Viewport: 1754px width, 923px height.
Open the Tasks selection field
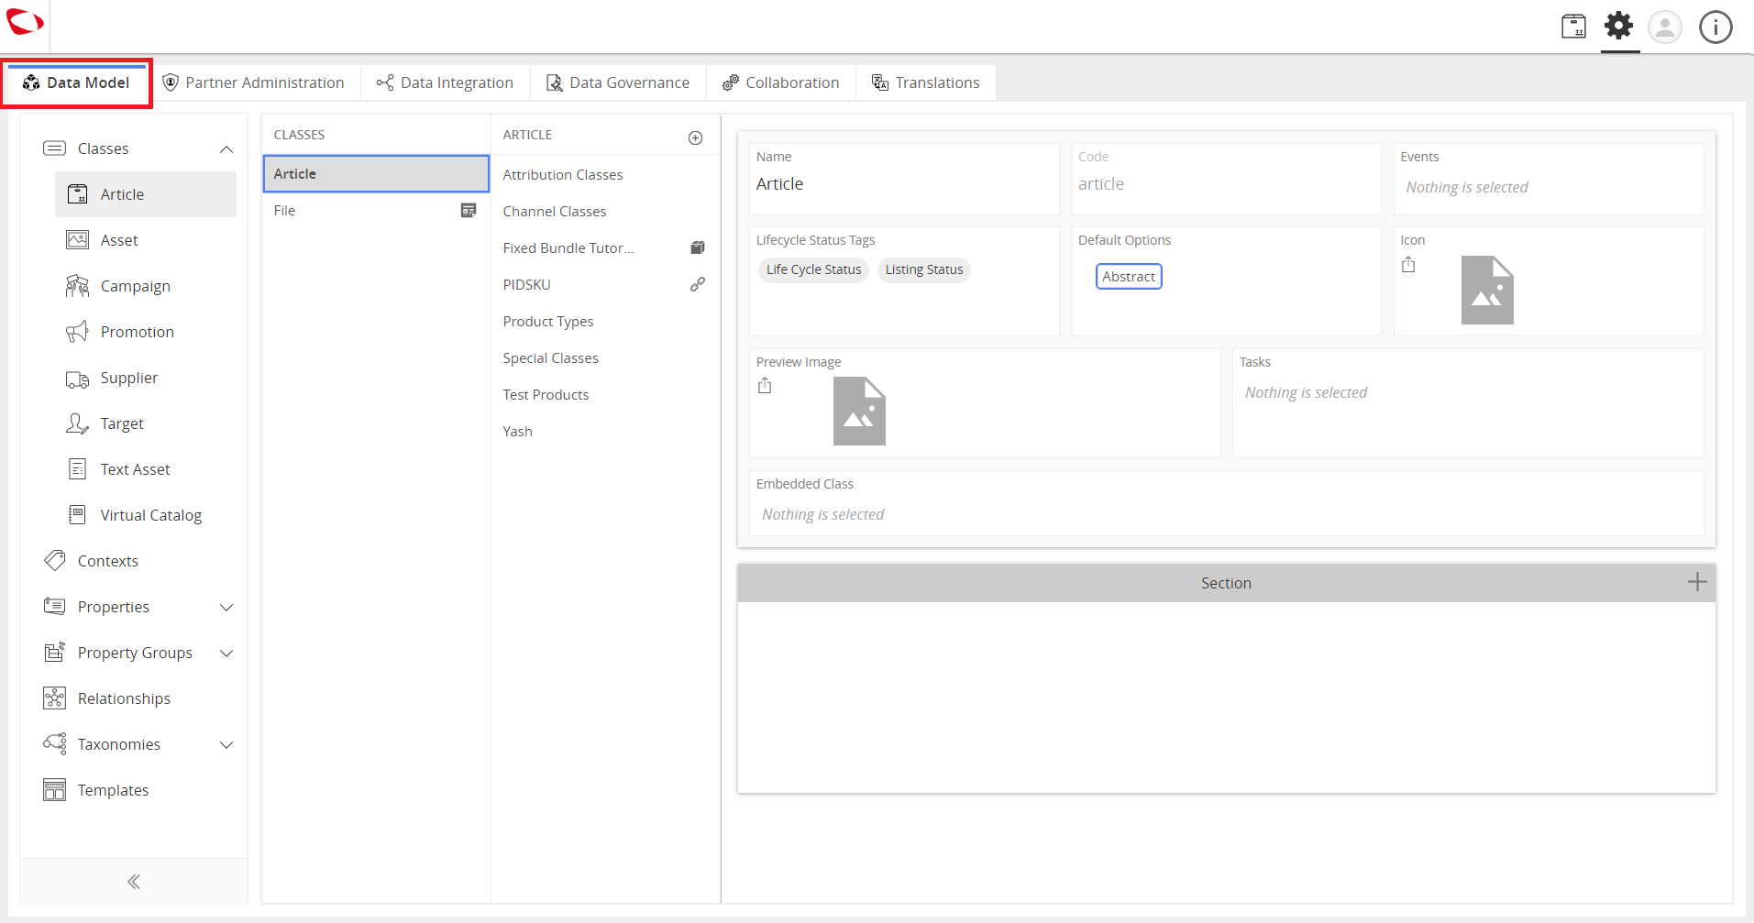(x=1468, y=403)
